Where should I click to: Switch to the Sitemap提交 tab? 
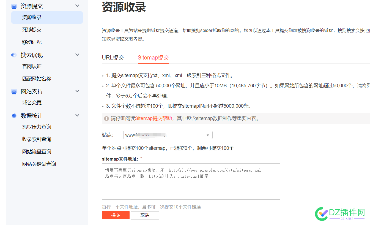click(x=153, y=58)
